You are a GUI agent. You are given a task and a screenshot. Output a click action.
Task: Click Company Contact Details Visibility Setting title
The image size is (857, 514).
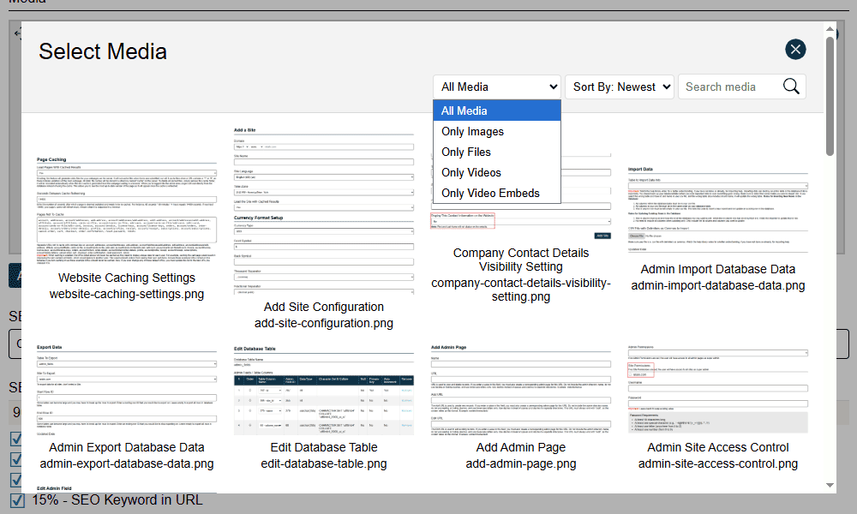pos(521,260)
